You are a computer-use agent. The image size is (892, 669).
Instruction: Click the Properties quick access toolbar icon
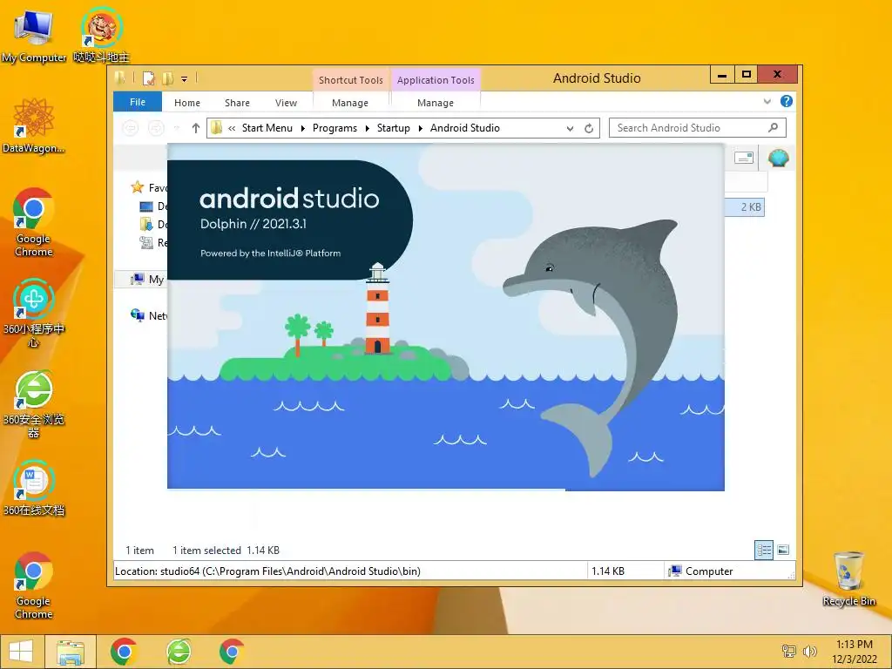point(148,78)
